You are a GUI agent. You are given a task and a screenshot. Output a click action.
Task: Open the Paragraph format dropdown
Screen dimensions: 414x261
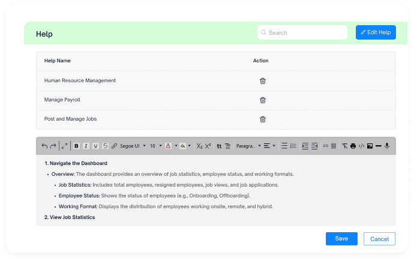coord(248,146)
